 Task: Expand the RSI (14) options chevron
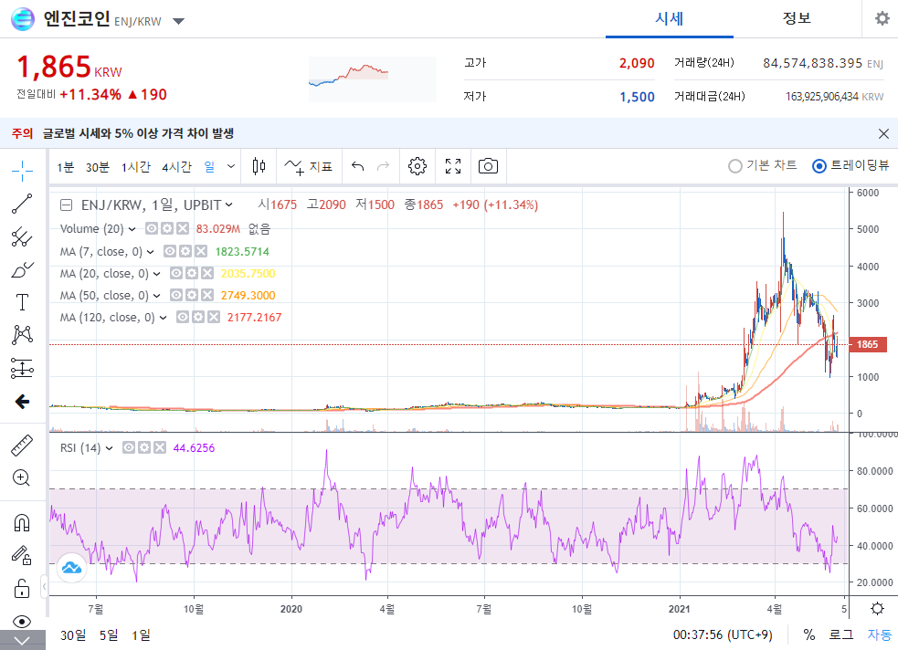109,448
